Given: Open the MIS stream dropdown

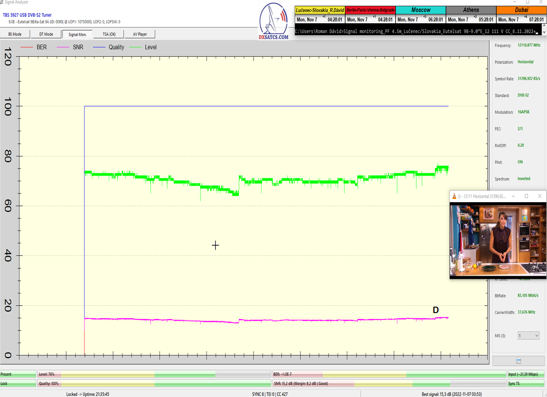Looking at the screenshot, I should pyautogui.click(x=528, y=335).
